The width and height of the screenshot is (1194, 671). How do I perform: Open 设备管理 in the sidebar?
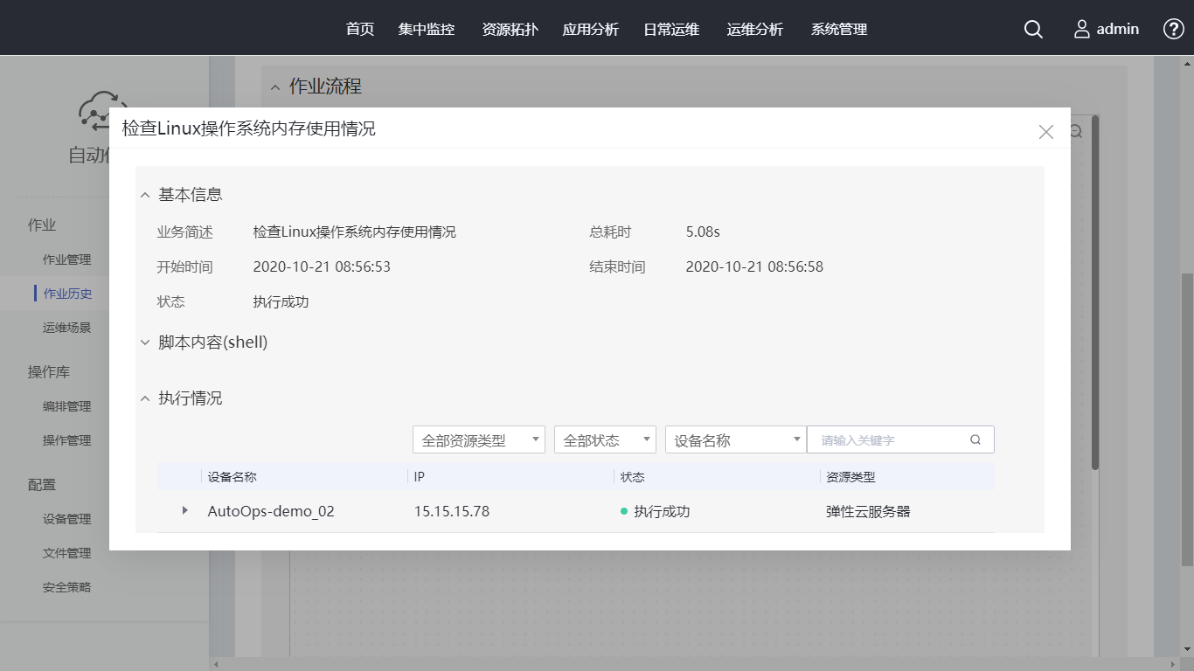(67, 519)
